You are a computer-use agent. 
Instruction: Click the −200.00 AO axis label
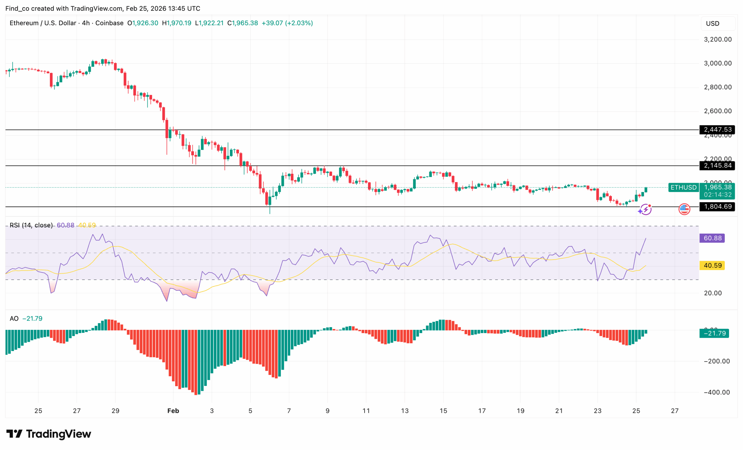pos(717,361)
